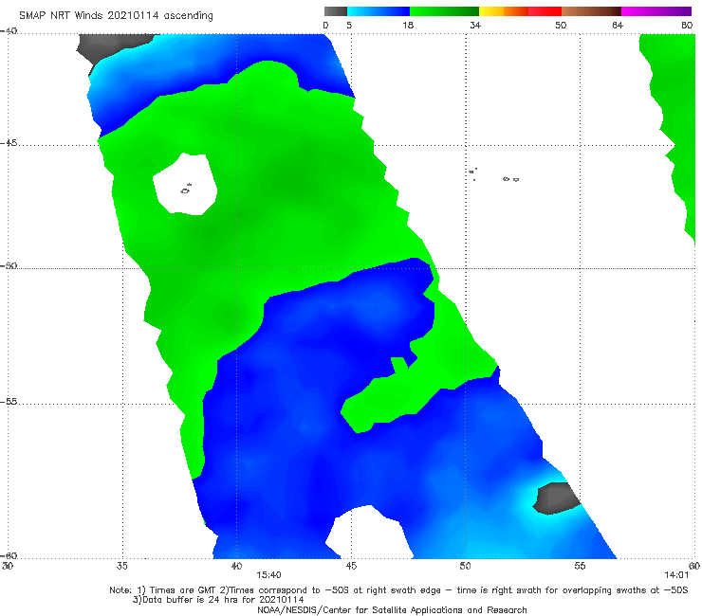Click the brown segment of the colorbar
This screenshot has height=616, width=702.
(x=591, y=11)
